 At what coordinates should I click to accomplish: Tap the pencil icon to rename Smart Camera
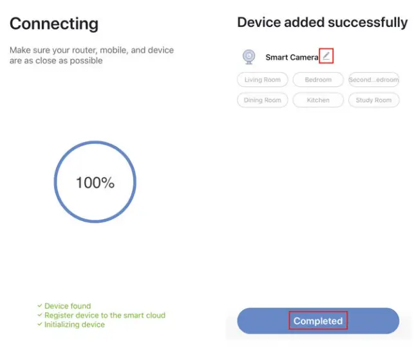click(x=326, y=57)
